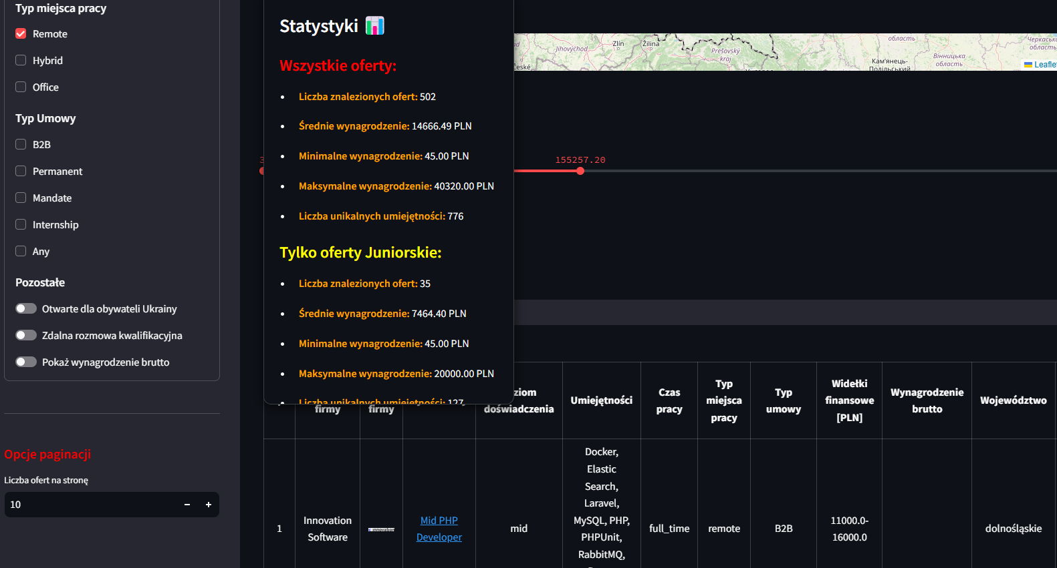Turn on 'Zdalna rozmowa kwalifikacyjna' switch

tap(26, 335)
